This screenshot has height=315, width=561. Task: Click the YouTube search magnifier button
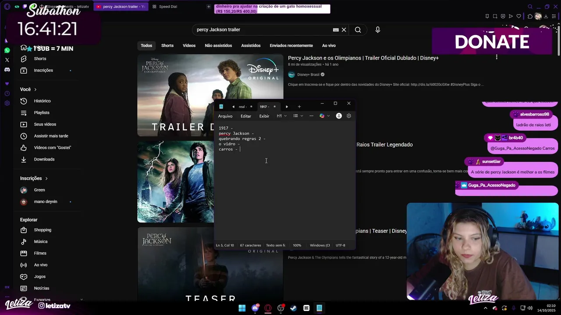[358, 30]
